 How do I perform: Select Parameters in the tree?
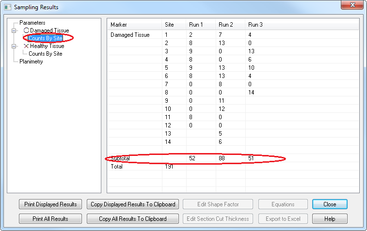(32, 23)
